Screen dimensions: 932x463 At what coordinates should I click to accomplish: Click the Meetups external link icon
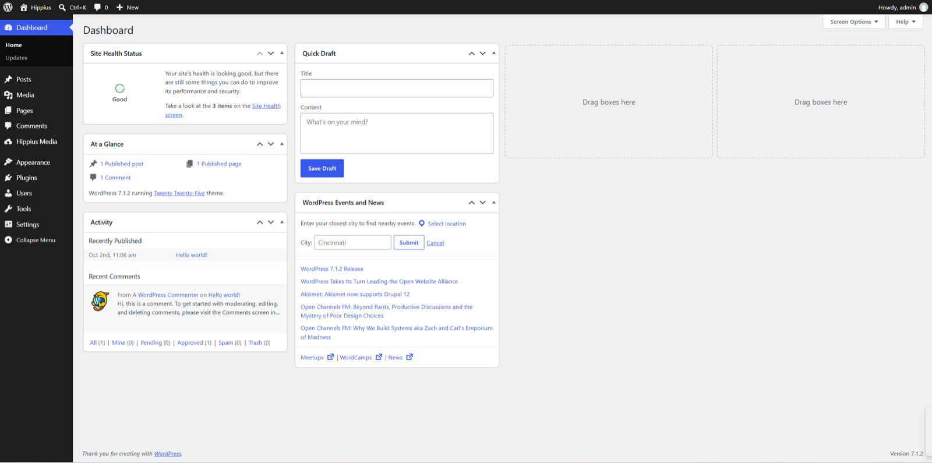[330, 357]
